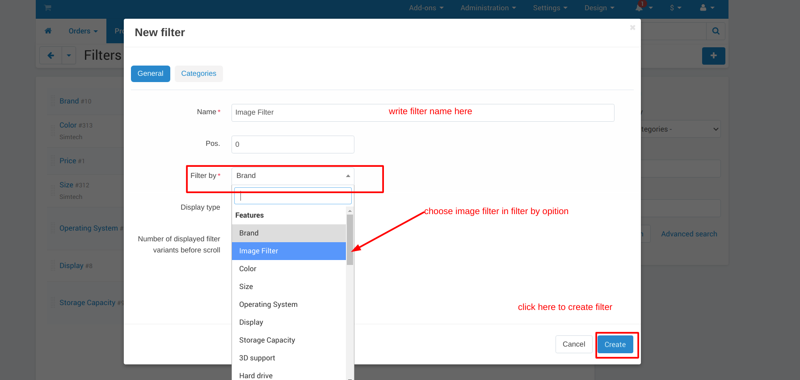The width and height of the screenshot is (800, 380).
Task: Click the home icon in navigation bar
Action: [48, 31]
